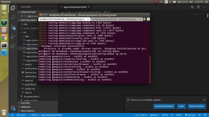Close app.component entry in Open Editors

click(x=22, y=16)
